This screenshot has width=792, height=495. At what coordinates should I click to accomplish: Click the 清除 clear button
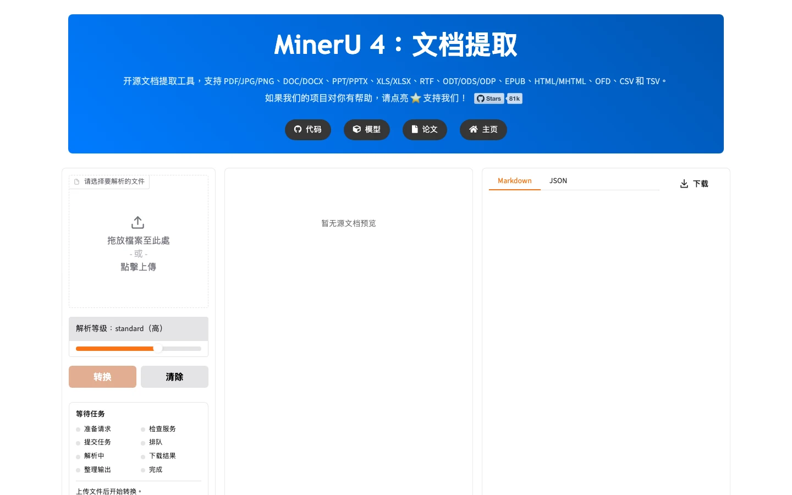(174, 377)
